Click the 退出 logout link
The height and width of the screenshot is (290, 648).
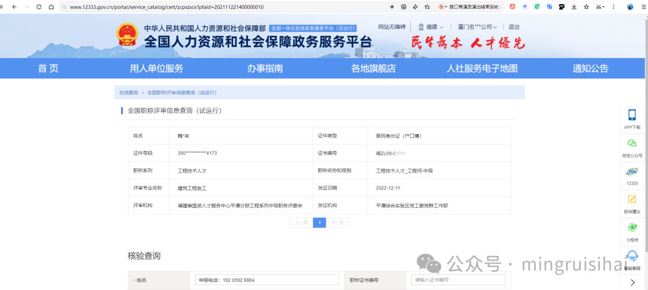[x=514, y=27]
